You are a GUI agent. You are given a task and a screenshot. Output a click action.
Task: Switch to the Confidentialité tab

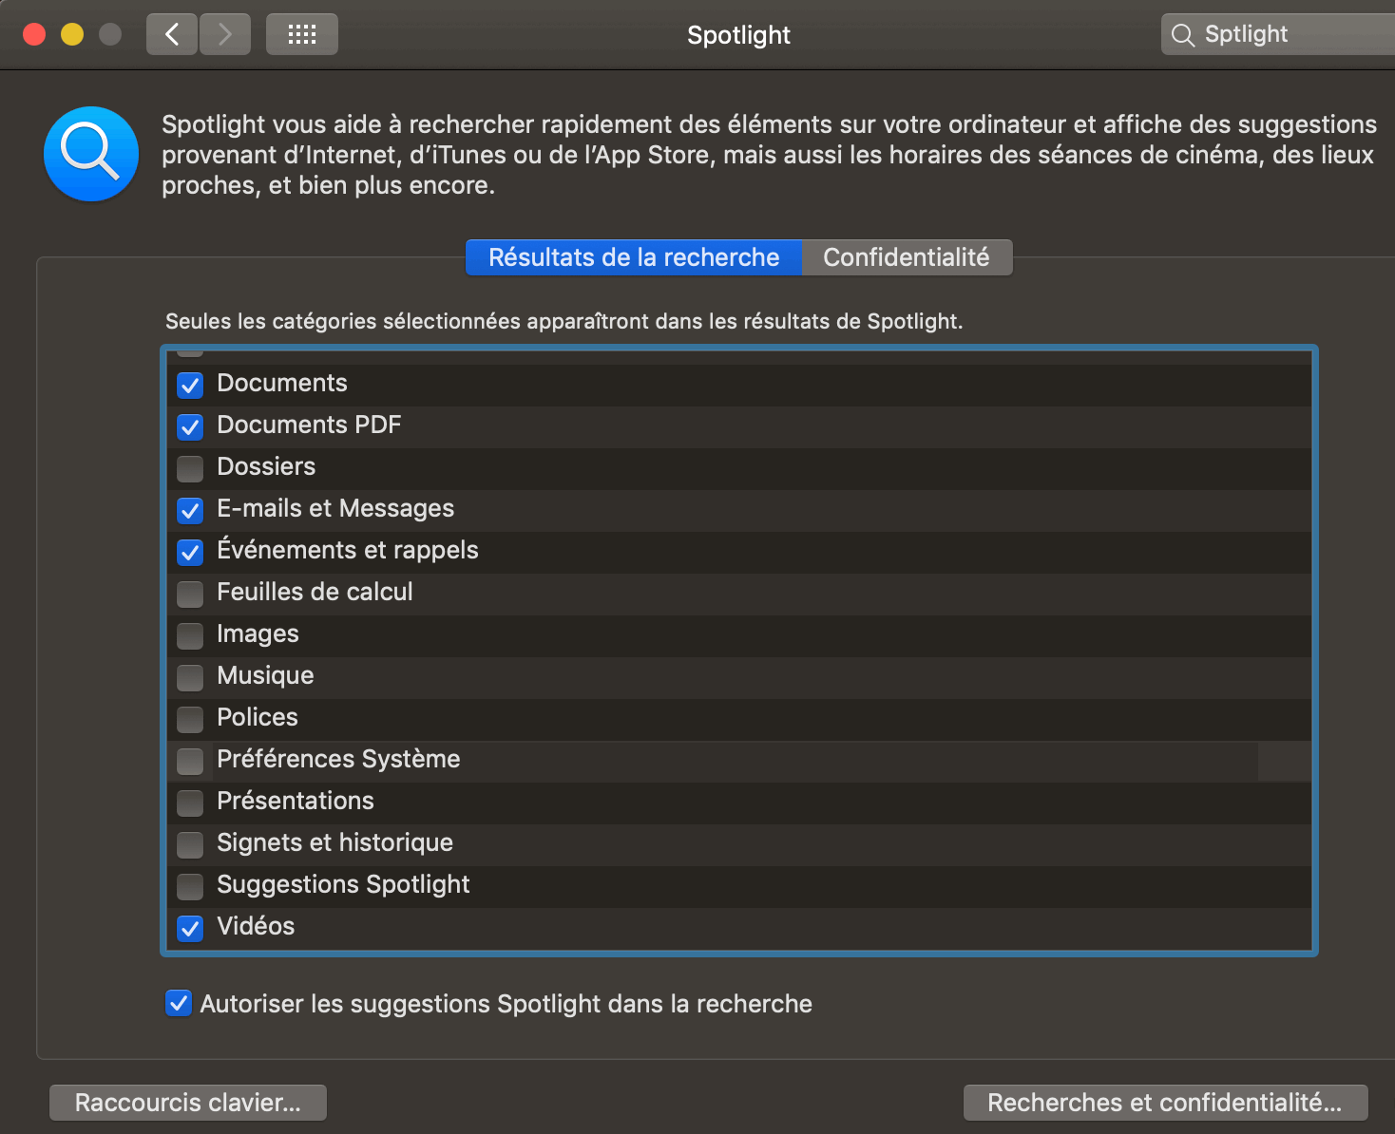click(x=906, y=257)
